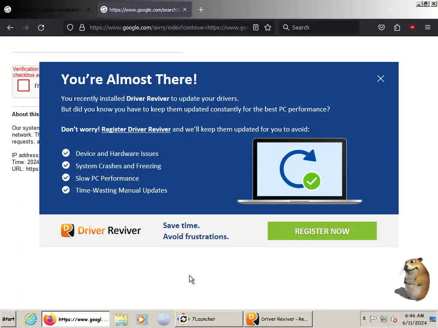Open the extensions puzzle icon
The image size is (438, 328).
click(397, 27)
